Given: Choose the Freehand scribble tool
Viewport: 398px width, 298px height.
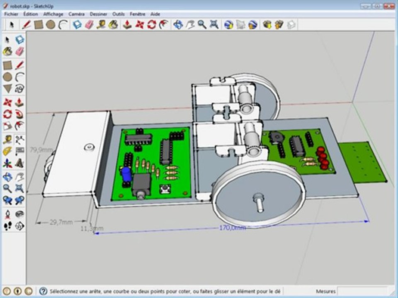Looking at the screenshot, I should [x=19, y=89].
